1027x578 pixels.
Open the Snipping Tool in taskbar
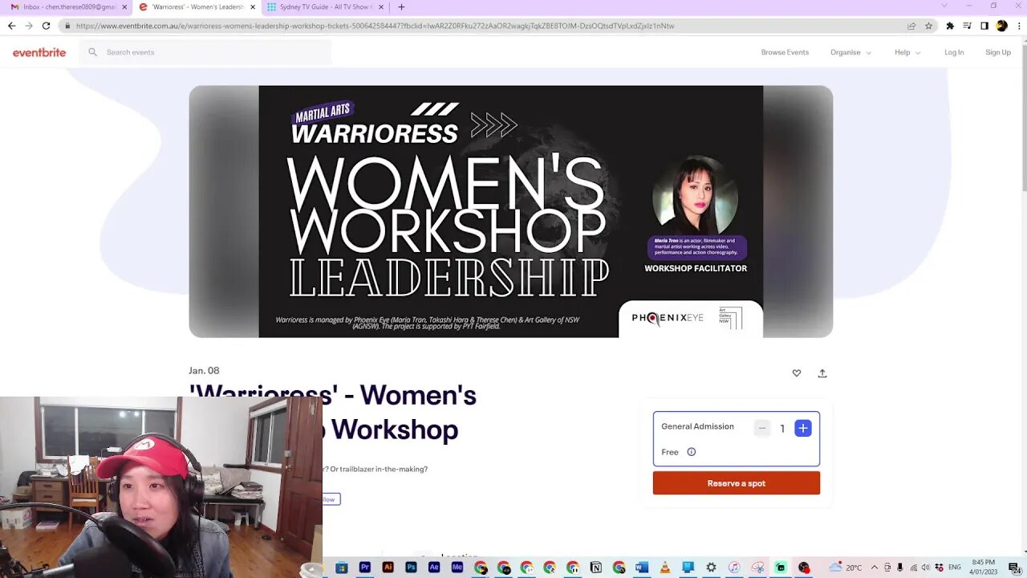757,568
